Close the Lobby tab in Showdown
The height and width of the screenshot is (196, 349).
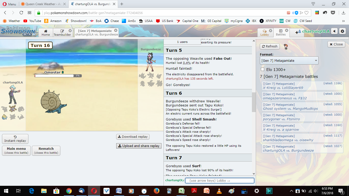271,31
